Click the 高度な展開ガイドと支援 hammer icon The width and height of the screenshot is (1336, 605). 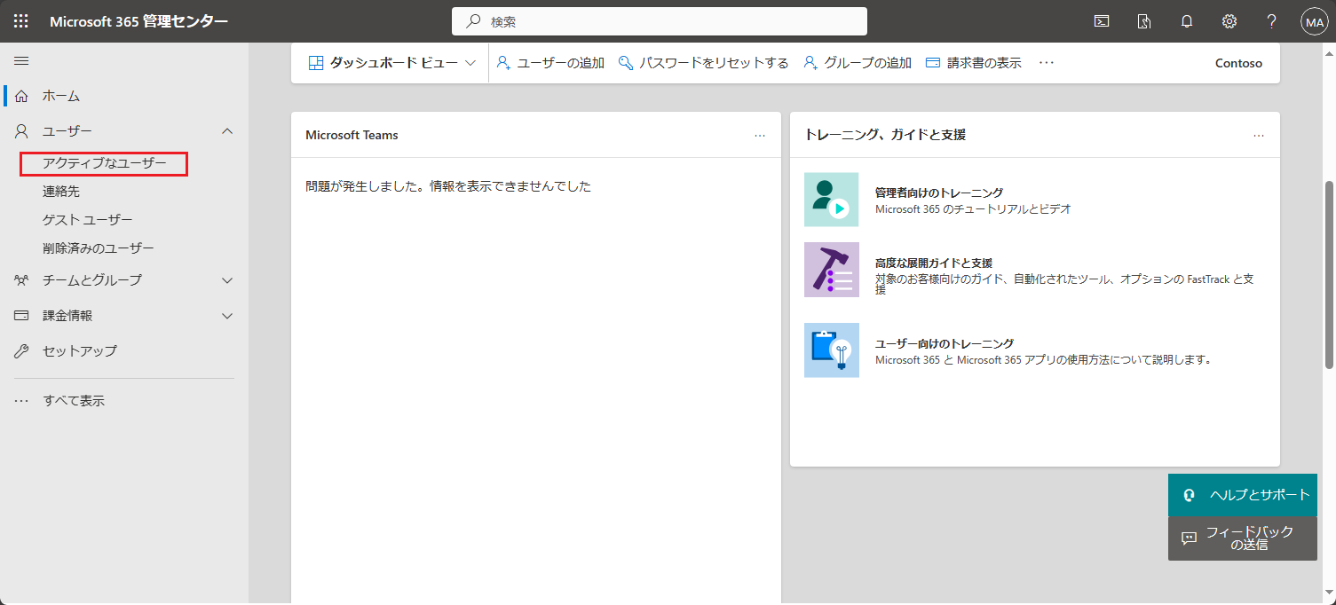click(832, 269)
